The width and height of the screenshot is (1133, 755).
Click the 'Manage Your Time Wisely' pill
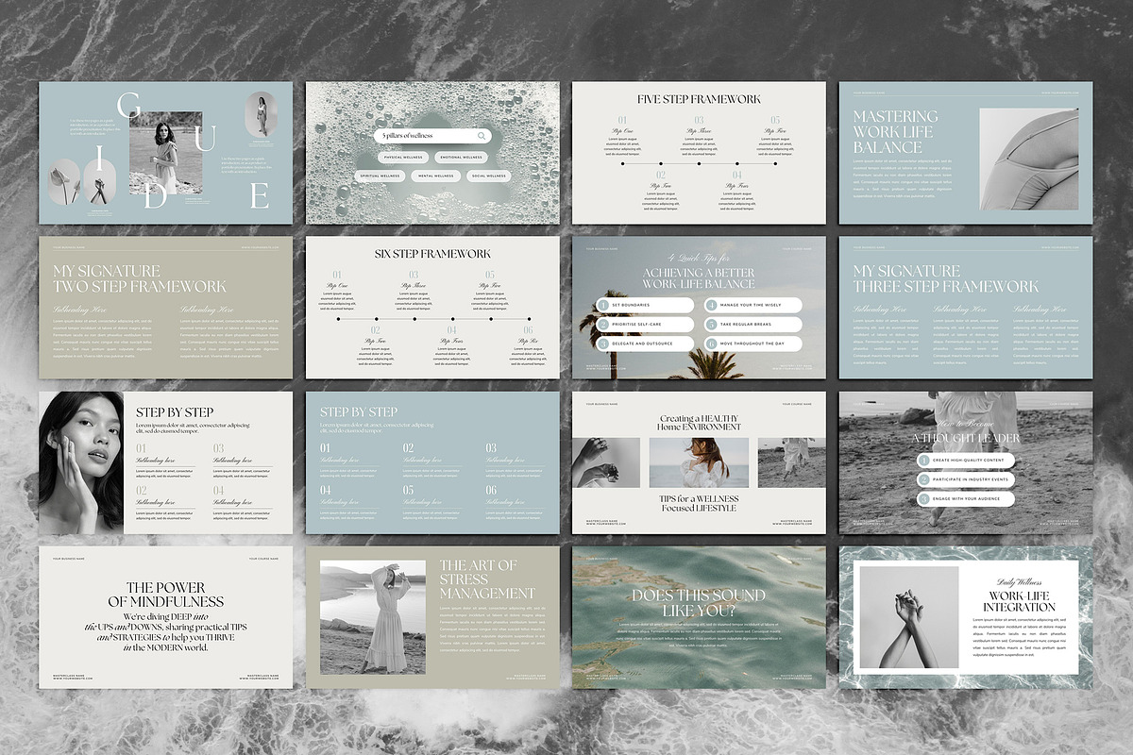[753, 306]
